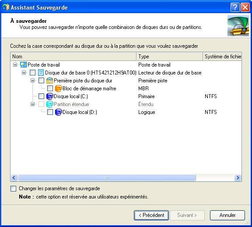Click the Disque local (D:) partition icon
The image size is (252, 227).
(x=58, y=112)
